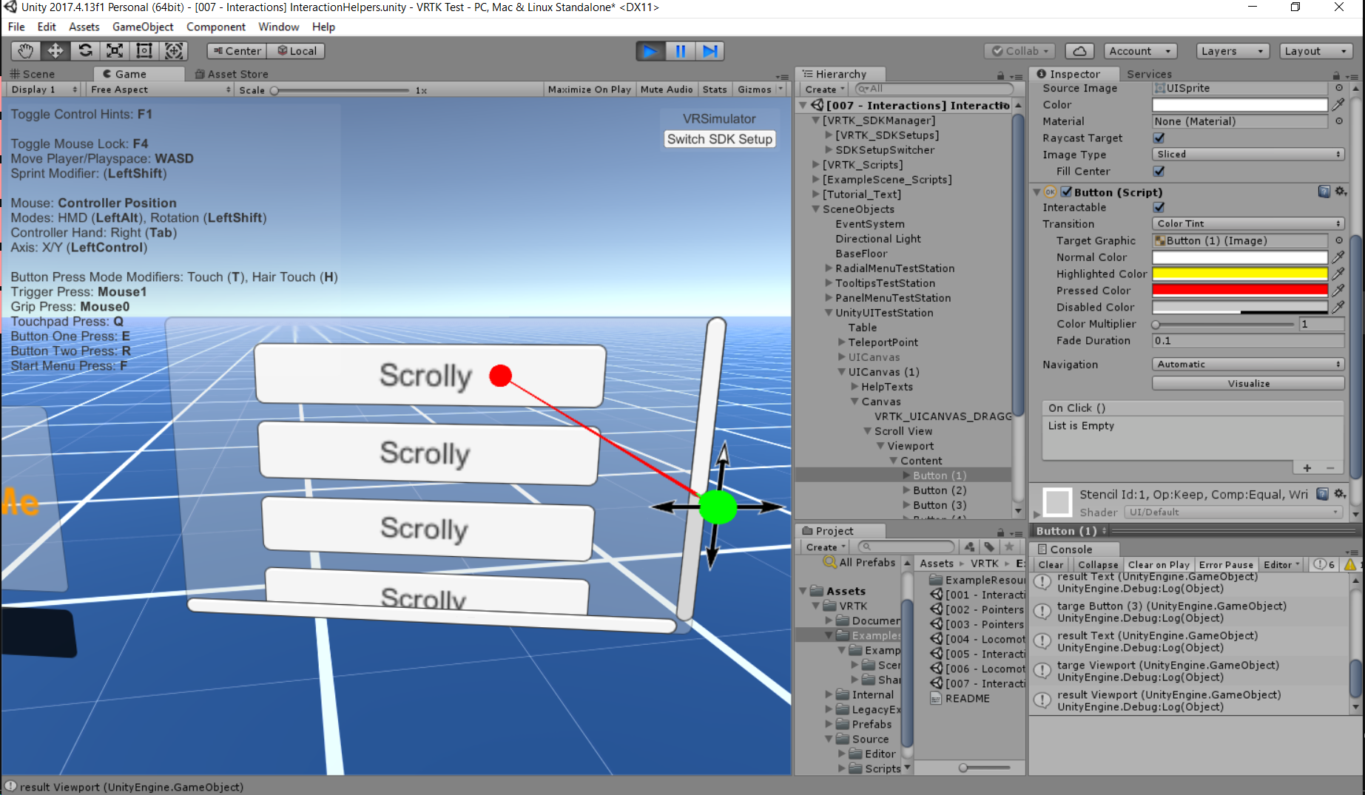This screenshot has height=795, width=1365.
Task: Open the Transition dropdown showing Color Tint
Action: point(1248,223)
